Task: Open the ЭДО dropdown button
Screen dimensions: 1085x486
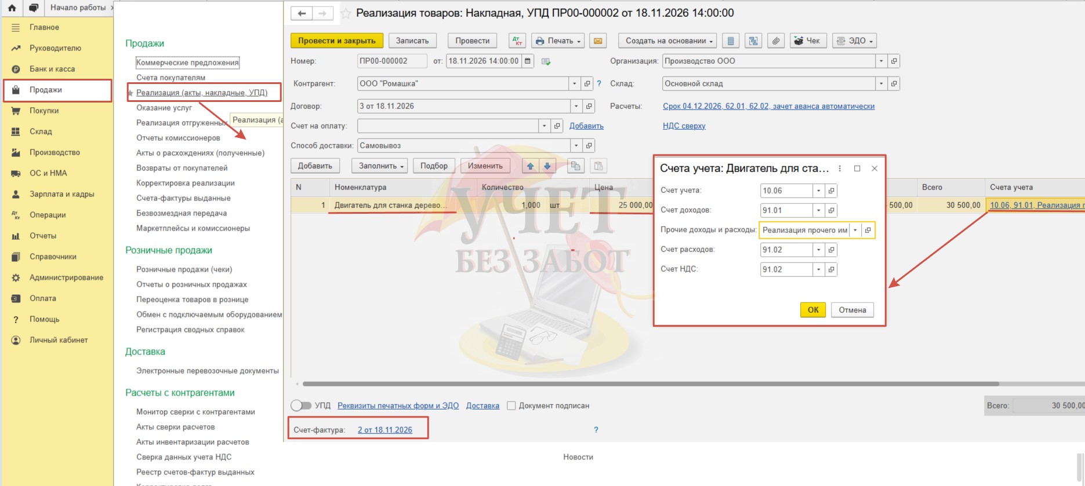Action: pyautogui.click(x=854, y=41)
